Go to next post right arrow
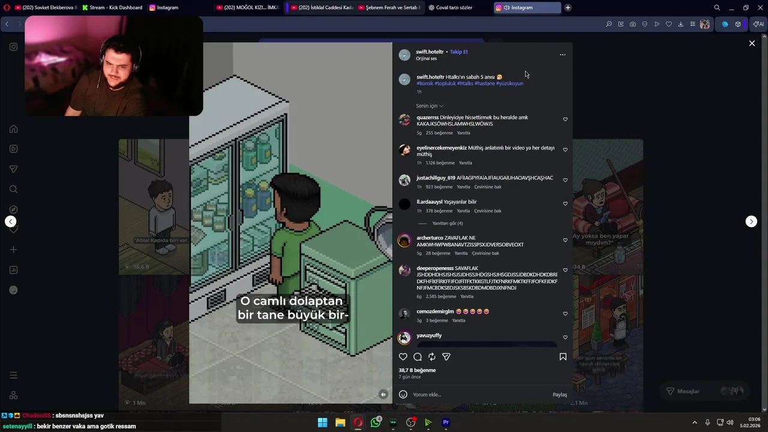The width and height of the screenshot is (768, 432). click(751, 221)
